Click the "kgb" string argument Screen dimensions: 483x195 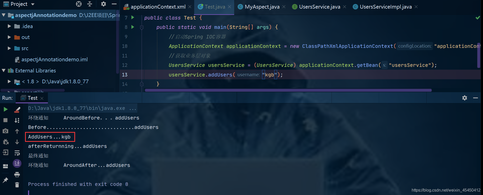coord(270,75)
